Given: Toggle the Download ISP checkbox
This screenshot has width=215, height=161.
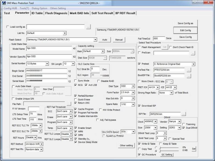Looking at the screenshot, I should coord(139,106).
